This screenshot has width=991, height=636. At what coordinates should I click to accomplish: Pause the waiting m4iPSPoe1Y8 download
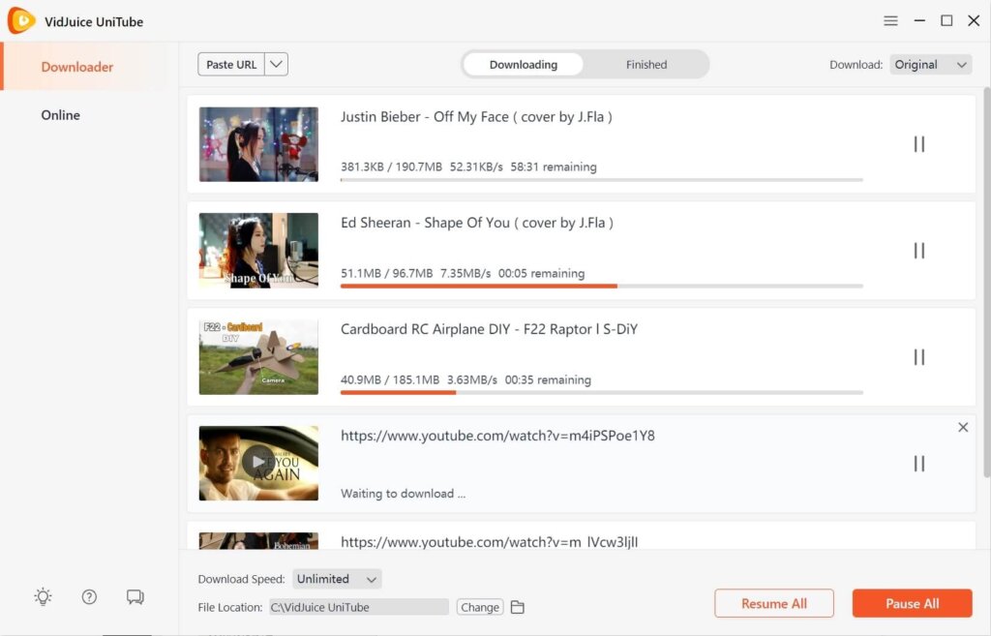point(919,464)
